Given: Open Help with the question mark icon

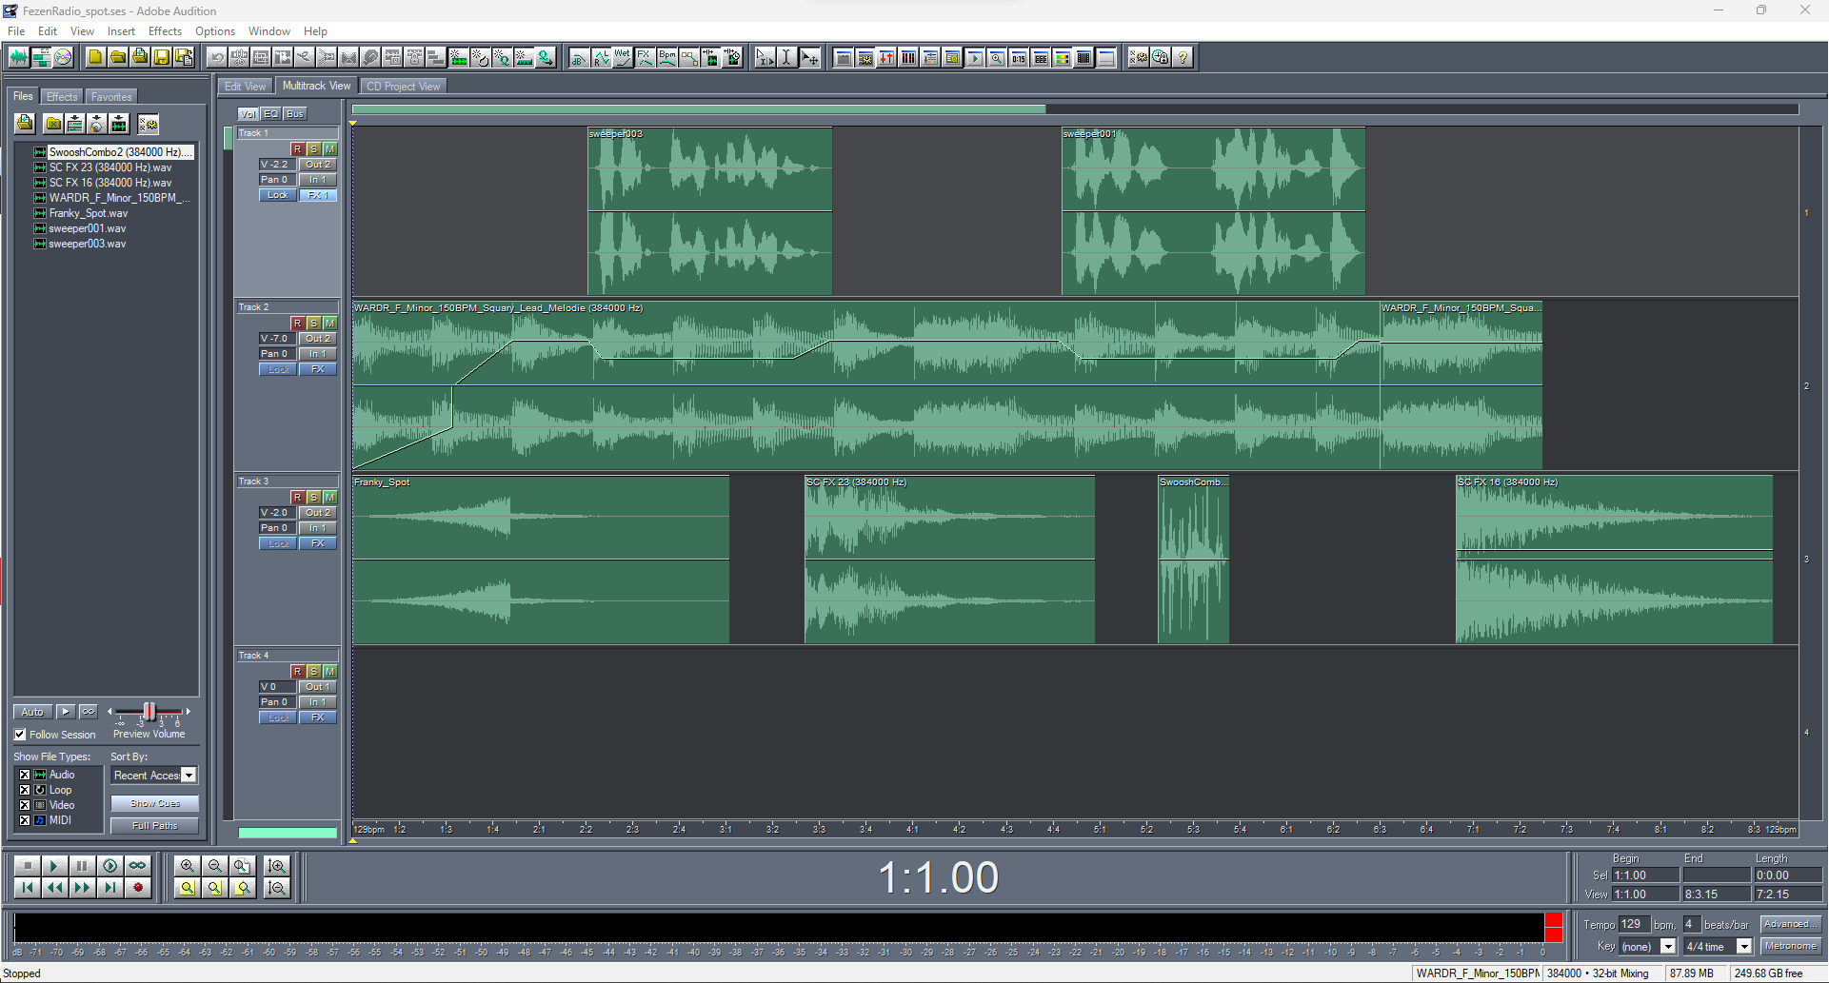Looking at the screenshot, I should click(1183, 57).
